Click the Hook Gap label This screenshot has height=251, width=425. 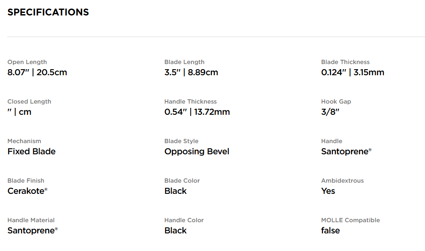(336, 101)
